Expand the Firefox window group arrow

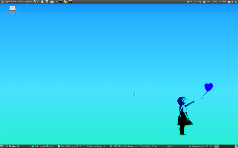click(30, 146)
